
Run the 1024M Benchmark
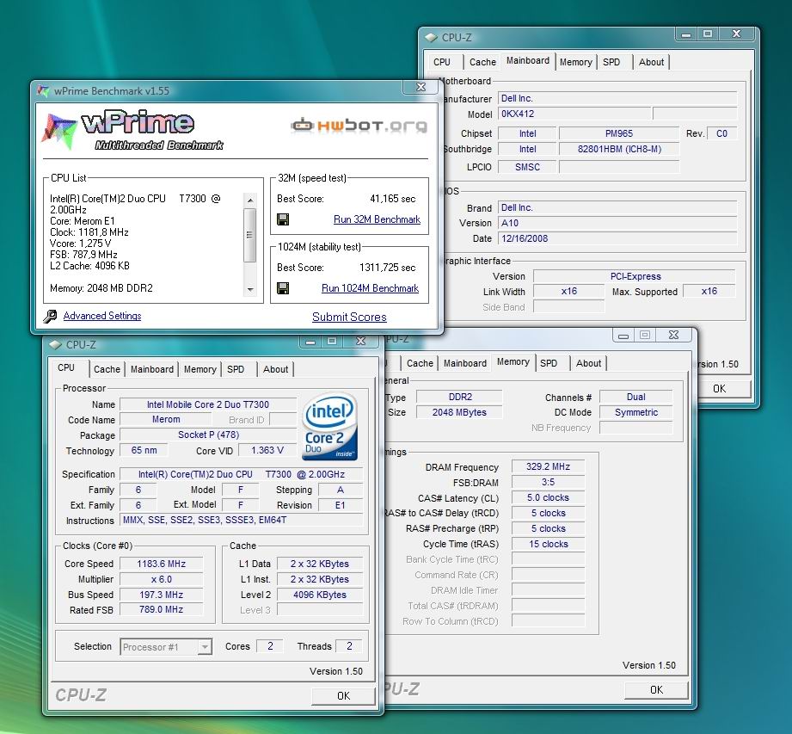click(371, 288)
